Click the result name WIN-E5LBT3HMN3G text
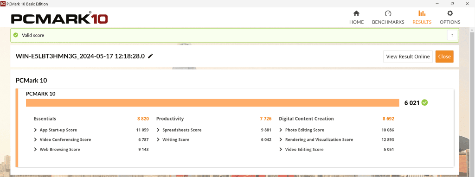Screen dimensions: 475x177 (80, 56)
